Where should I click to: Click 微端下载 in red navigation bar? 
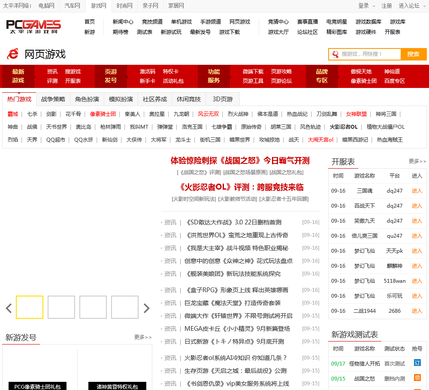pyautogui.click(x=253, y=71)
